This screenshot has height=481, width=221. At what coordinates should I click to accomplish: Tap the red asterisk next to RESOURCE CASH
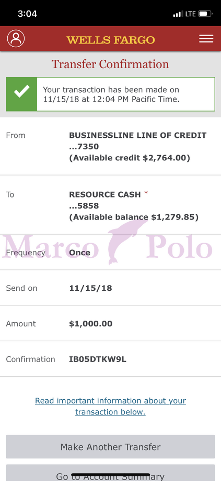(x=146, y=193)
